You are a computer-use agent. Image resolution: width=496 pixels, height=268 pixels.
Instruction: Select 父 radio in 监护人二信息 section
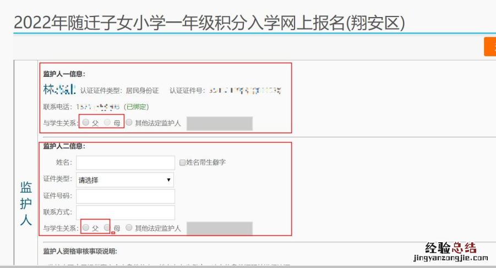(86, 227)
